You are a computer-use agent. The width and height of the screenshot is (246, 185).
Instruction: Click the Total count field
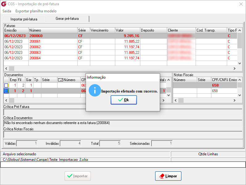110,143
